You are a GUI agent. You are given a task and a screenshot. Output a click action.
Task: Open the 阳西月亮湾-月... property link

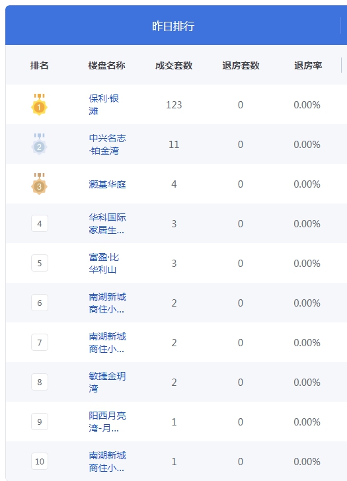click(x=107, y=422)
